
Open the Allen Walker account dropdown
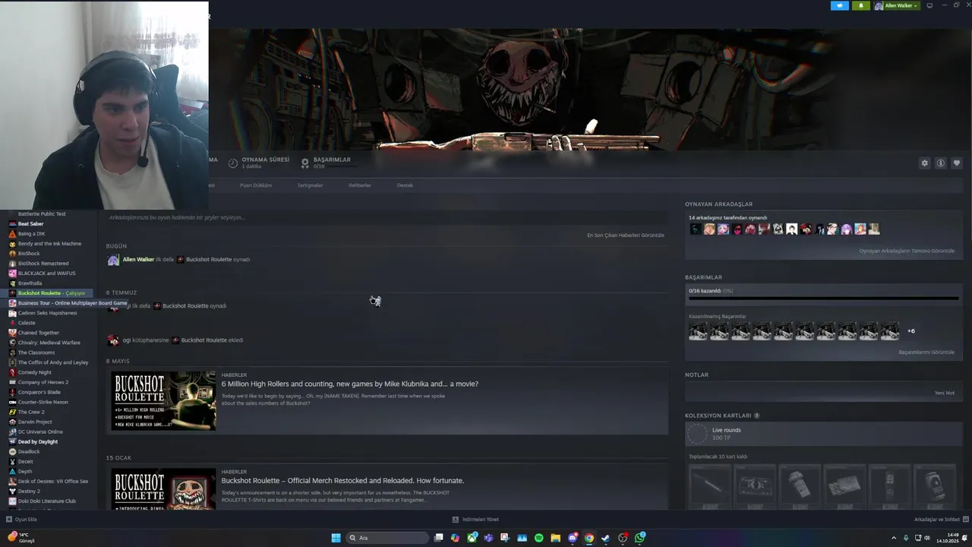click(896, 5)
